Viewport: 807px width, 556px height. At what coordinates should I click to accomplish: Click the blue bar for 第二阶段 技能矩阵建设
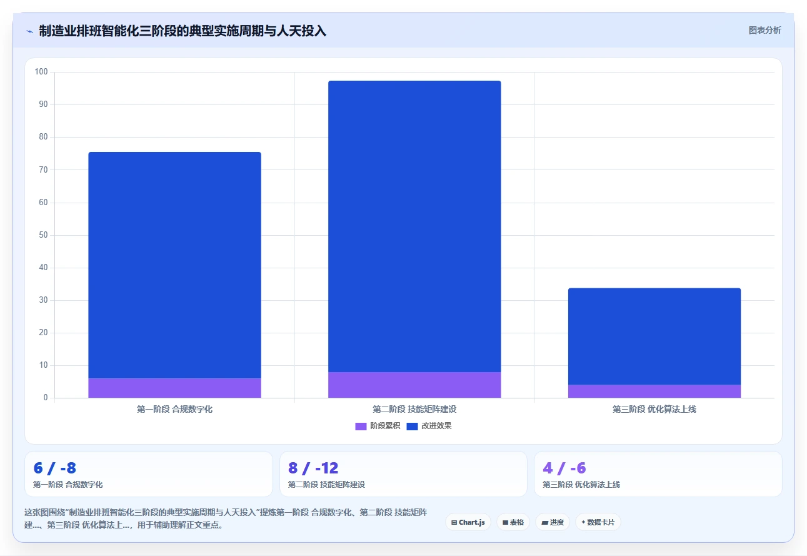414,226
